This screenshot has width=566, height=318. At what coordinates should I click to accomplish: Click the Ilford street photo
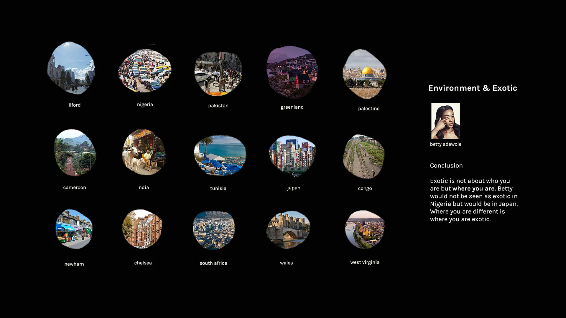click(x=71, y=68)
